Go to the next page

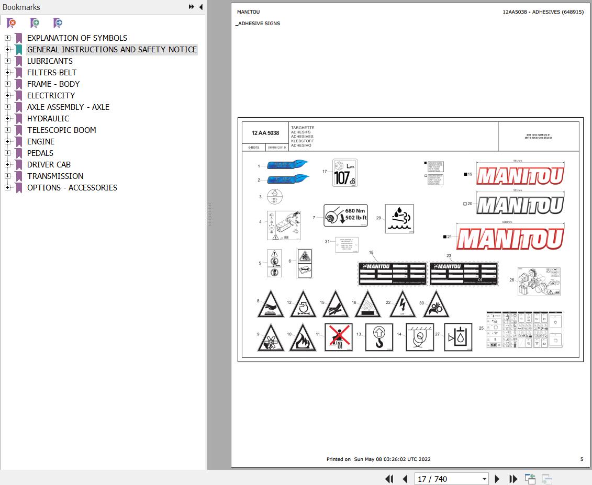[x=497, y=479]
